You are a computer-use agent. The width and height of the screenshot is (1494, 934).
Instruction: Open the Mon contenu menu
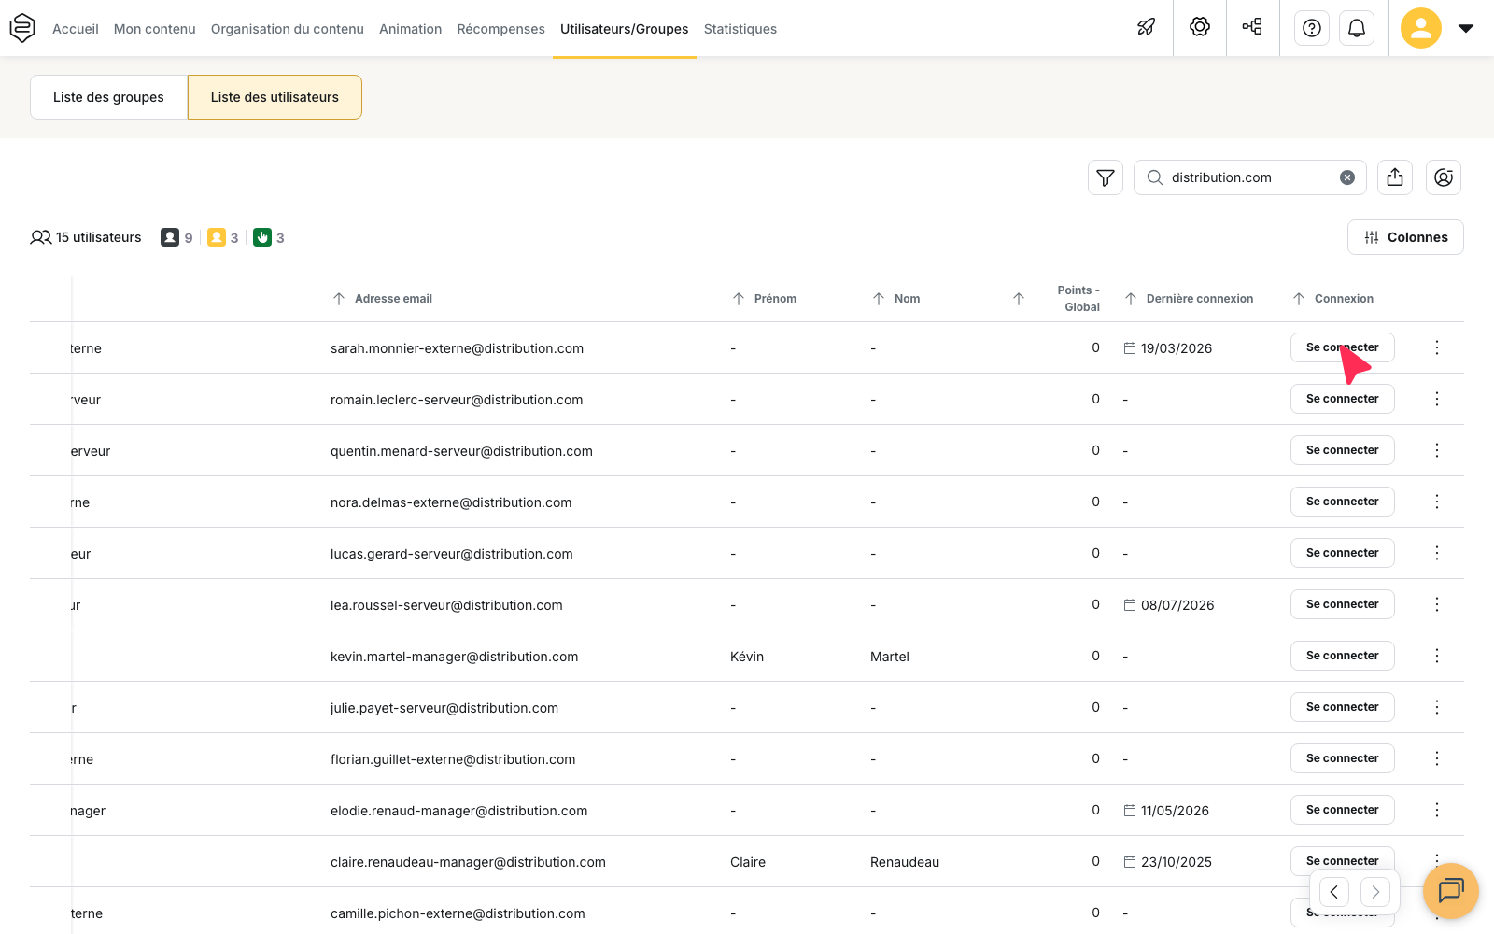(155, 29)
